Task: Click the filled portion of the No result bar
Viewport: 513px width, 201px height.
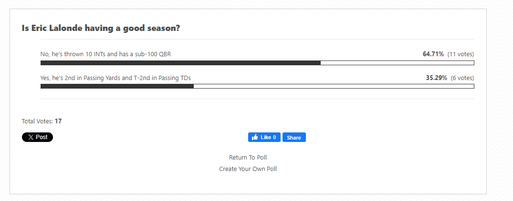Action: pos(180,63)
